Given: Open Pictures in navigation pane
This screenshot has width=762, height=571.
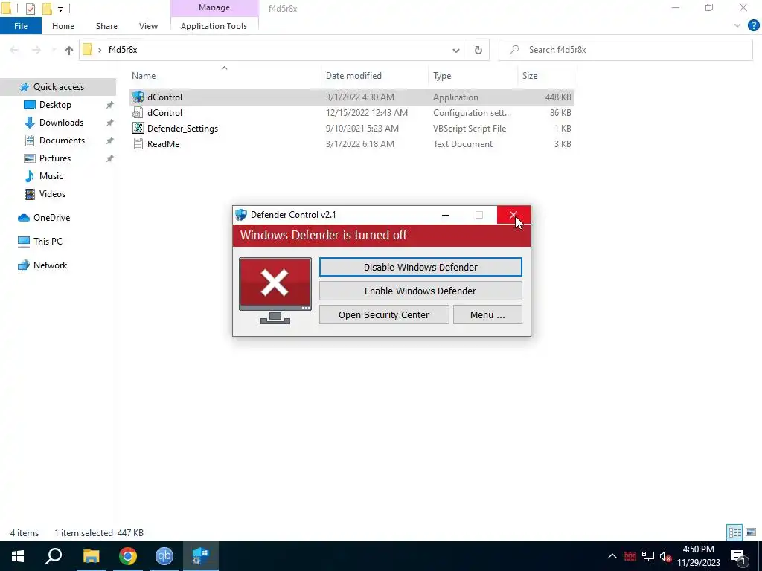Looking at the screenshot, I should 55,158.
